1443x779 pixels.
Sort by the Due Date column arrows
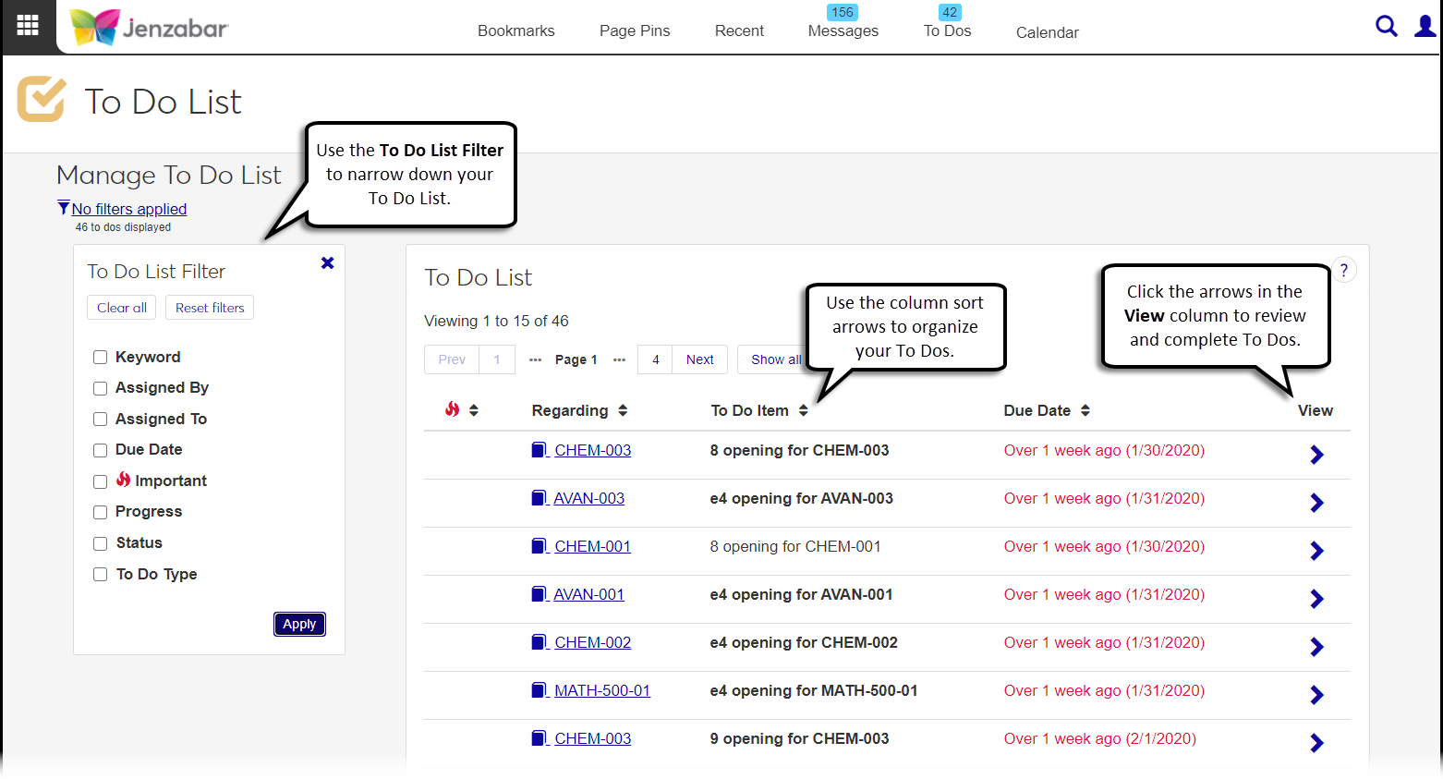click(x=1085, y=410)
